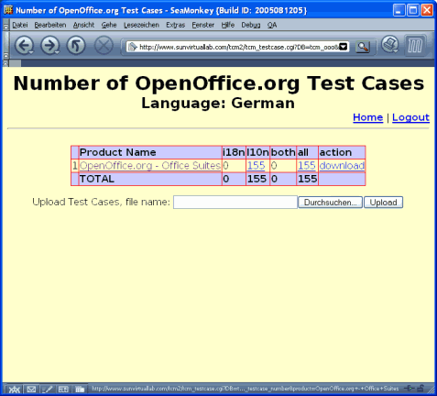This screenshot has height=396, width=437.
Task: Click the Forward navigation arrow button
Action: click(x=49, y=46)
